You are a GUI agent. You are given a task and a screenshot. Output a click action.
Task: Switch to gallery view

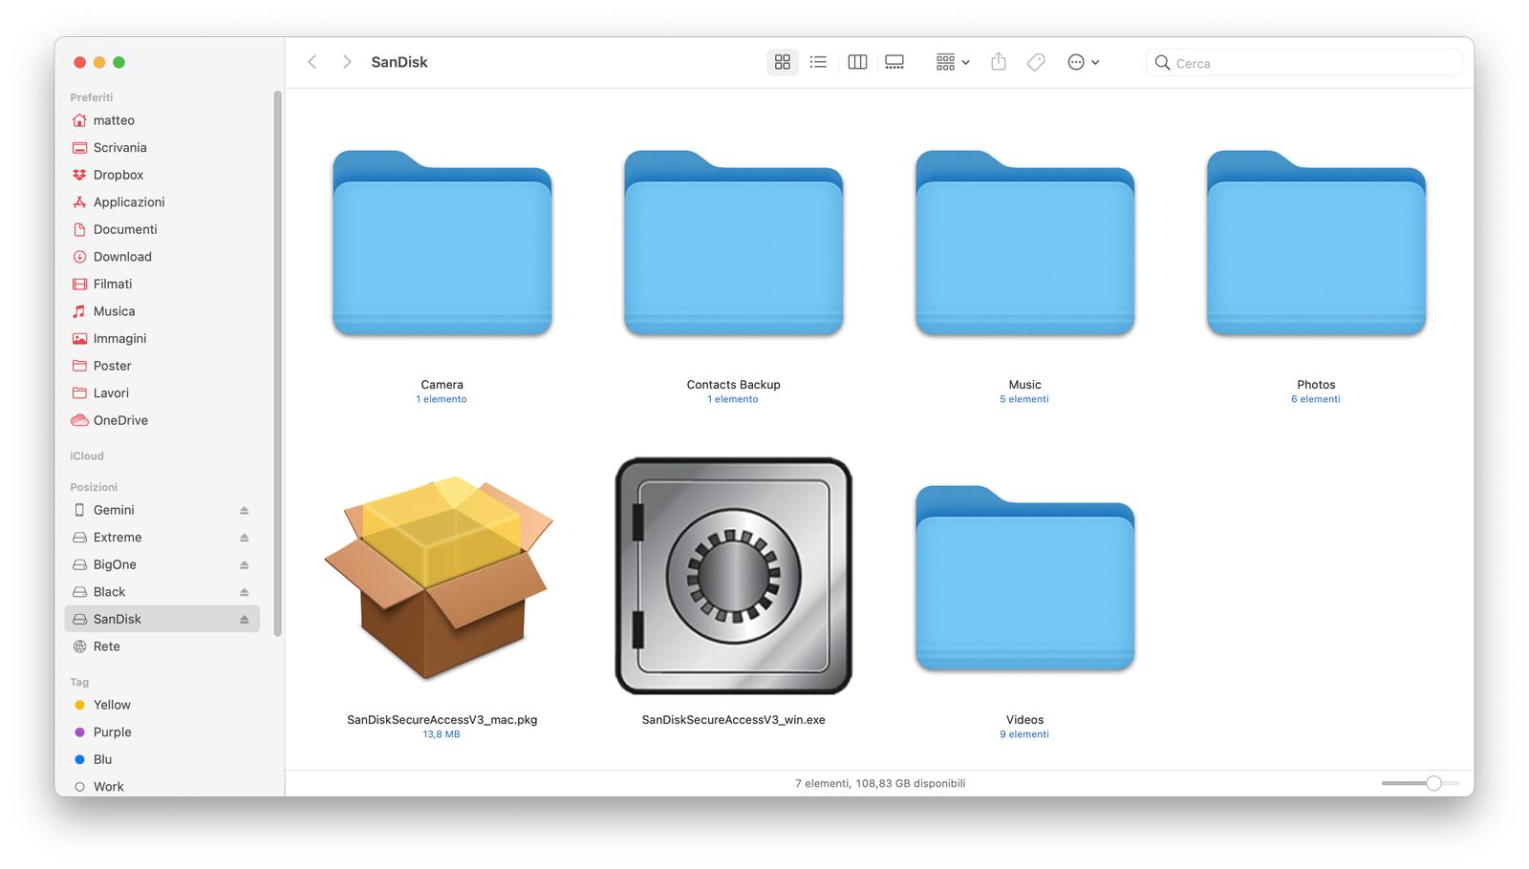894,62
